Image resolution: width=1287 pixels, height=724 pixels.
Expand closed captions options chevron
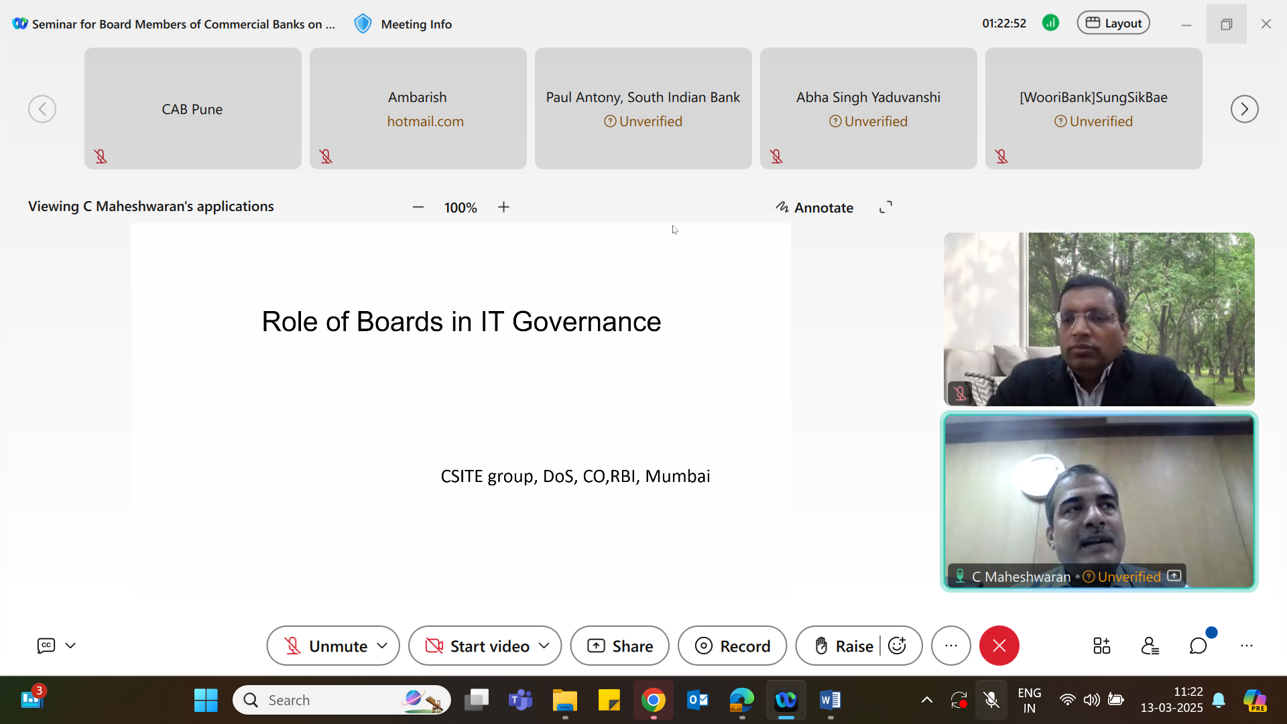tap(70, 646)
